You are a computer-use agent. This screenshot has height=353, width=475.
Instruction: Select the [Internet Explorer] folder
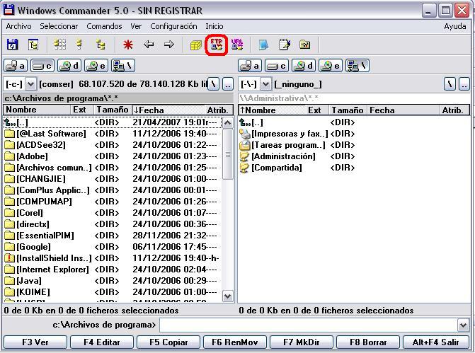pyautogui.click(x=111, y=270)
